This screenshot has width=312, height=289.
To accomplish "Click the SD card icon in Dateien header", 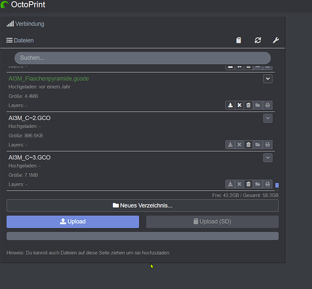I will coord(238,40).
